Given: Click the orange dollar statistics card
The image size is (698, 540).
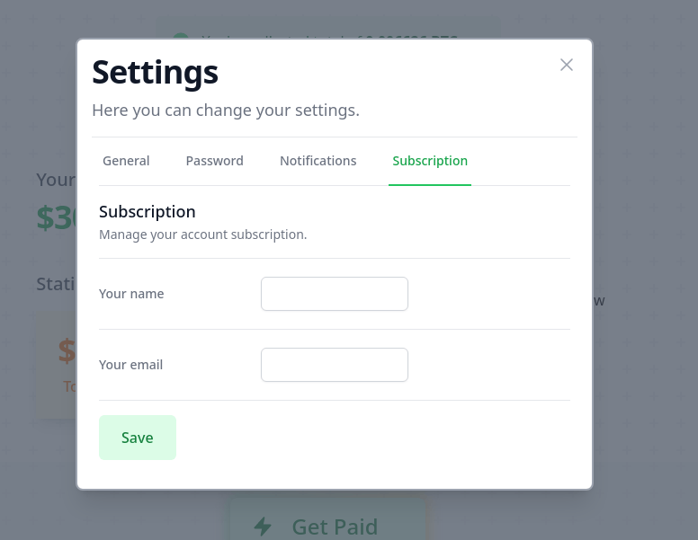Looking at the screenshot, I should [x=57, y=364].
